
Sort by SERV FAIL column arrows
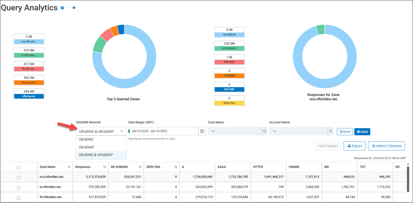tap(175, 167)
